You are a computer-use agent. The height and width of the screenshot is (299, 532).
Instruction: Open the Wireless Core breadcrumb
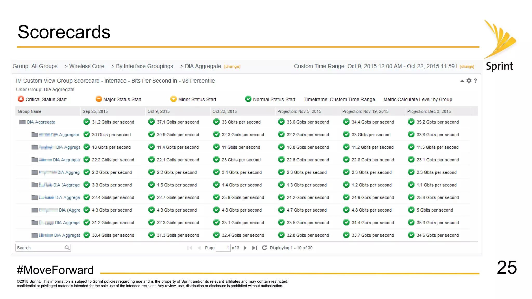[87, 66]
